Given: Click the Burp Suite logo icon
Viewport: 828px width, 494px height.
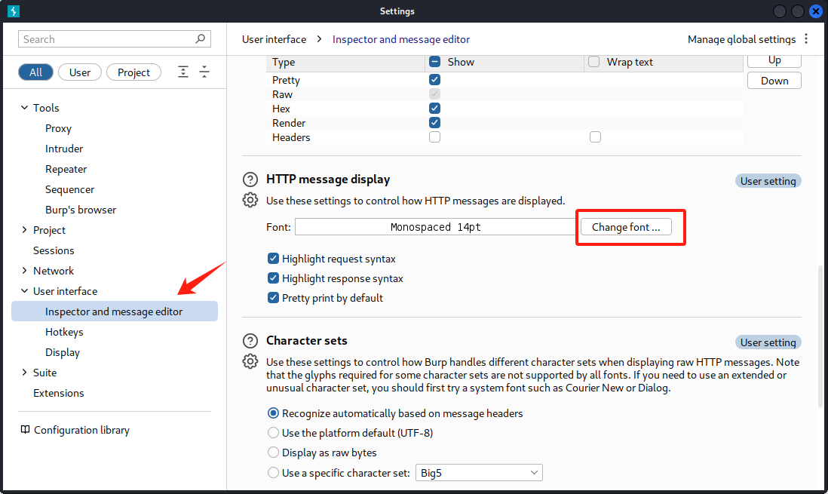Looking at the screenshot, I should pos(14,11).
